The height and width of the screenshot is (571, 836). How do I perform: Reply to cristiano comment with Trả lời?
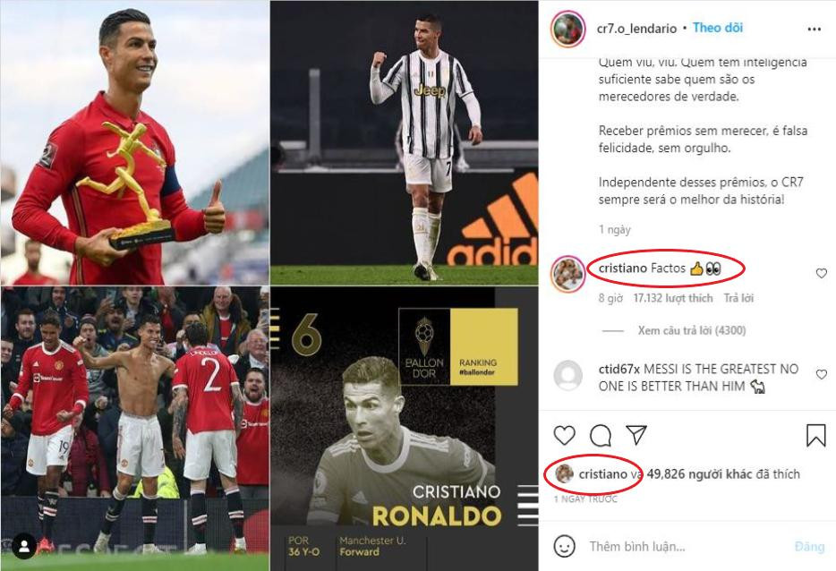tap(738, 298)
